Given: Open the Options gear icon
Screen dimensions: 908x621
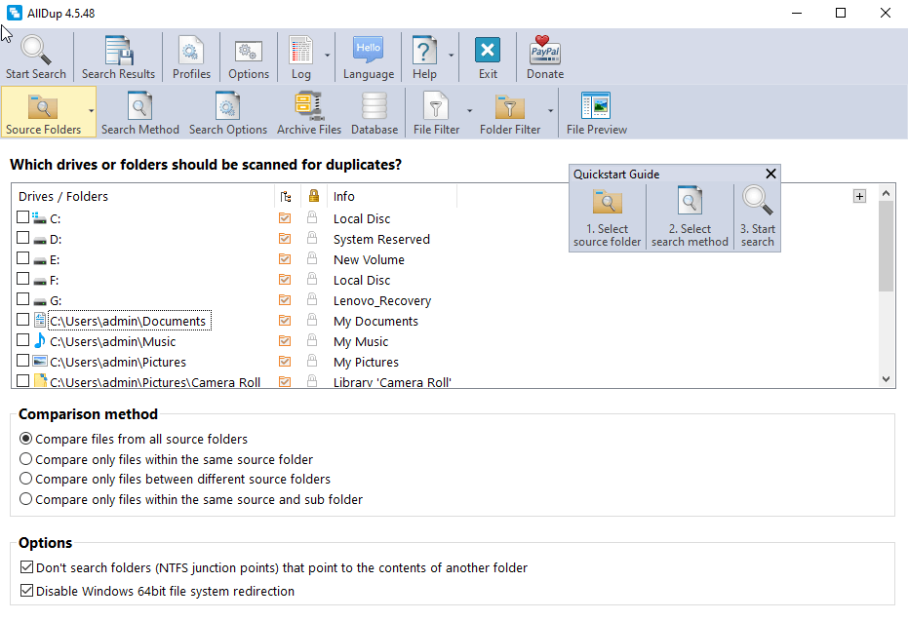Looking at the screenshot, I should pos(248,49).
